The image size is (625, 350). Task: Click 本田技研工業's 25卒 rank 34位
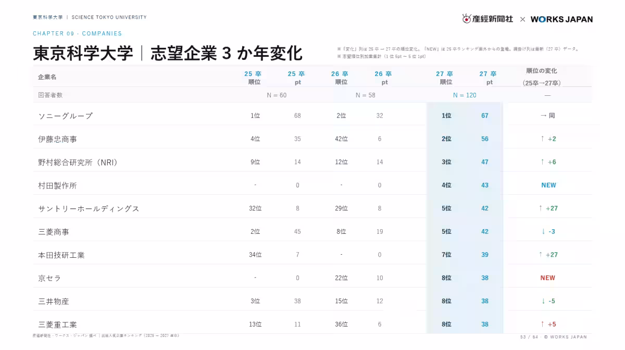pyautogui.click(x=255, y=255)
